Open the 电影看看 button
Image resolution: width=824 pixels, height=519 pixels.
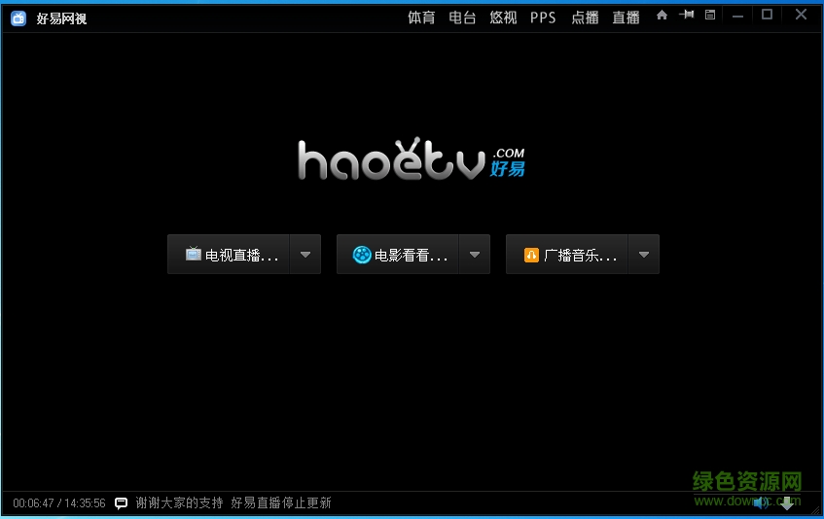point(399,255)
